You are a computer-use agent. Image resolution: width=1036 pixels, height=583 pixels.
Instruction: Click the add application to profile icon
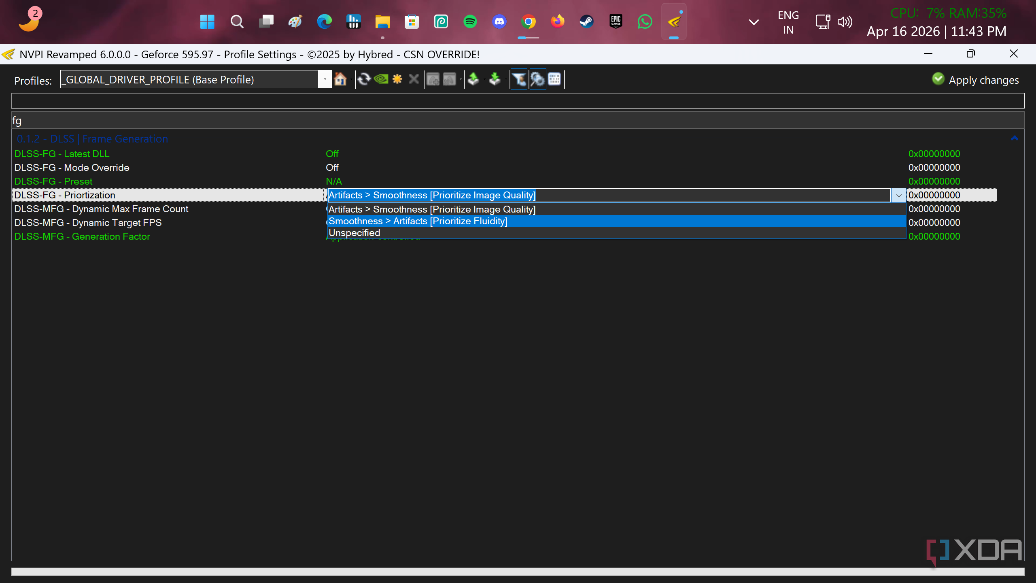point(433,79)
